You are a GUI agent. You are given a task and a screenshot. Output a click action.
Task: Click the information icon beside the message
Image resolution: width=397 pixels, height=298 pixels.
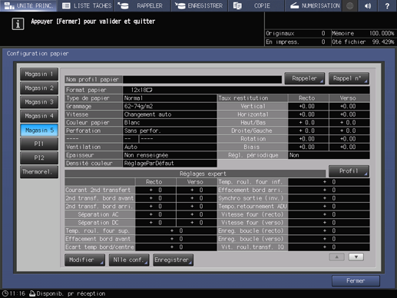point(18,24)
